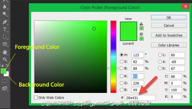Click the brightness field showing 89

click(x=138, y=68)
